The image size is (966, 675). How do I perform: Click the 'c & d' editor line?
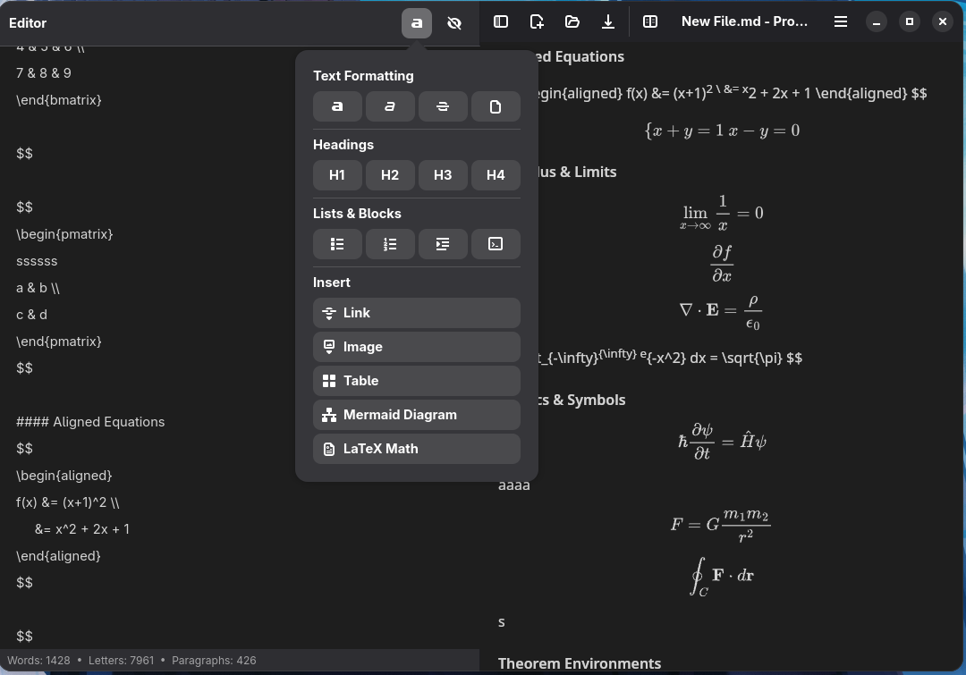(31, 315)
